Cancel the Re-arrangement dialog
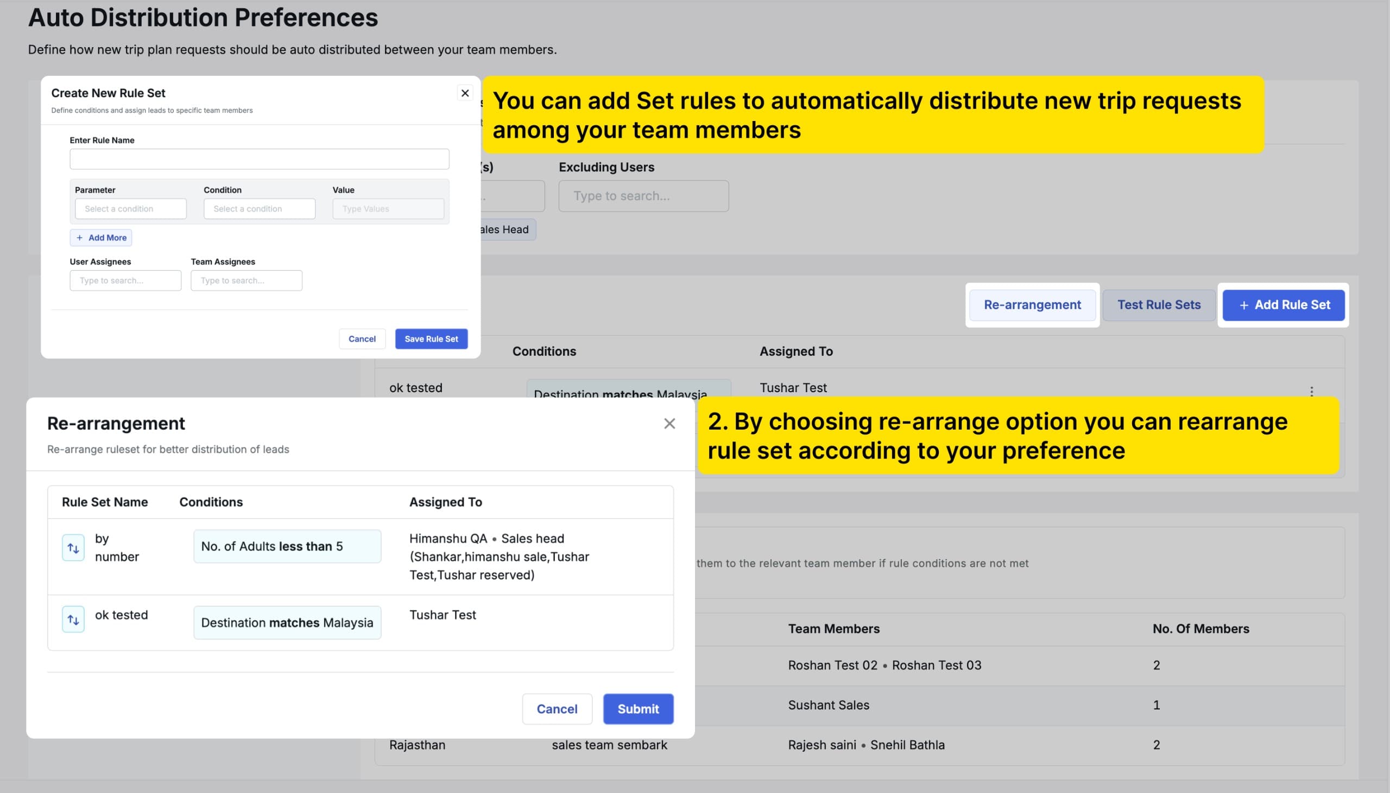 coord(557,708)
